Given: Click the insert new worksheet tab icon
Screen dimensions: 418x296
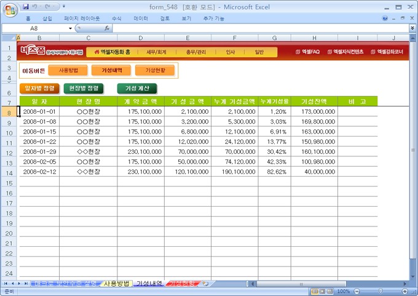Looking at the screenshot, I should click(x=205, y=284).
